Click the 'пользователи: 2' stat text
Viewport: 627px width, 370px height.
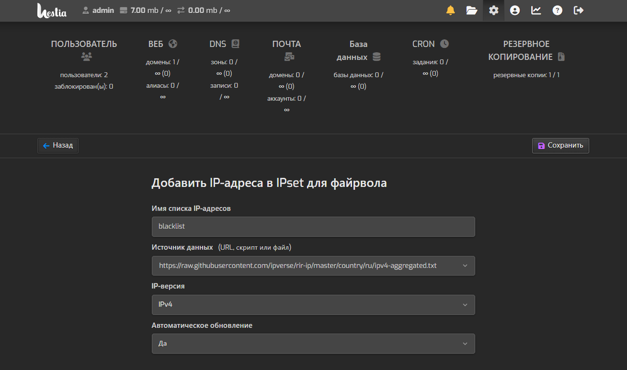coord(84,75)
